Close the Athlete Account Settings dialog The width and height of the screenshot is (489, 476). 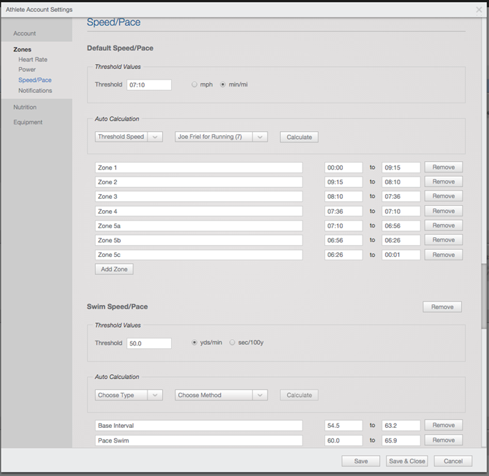tap(479, 9)
